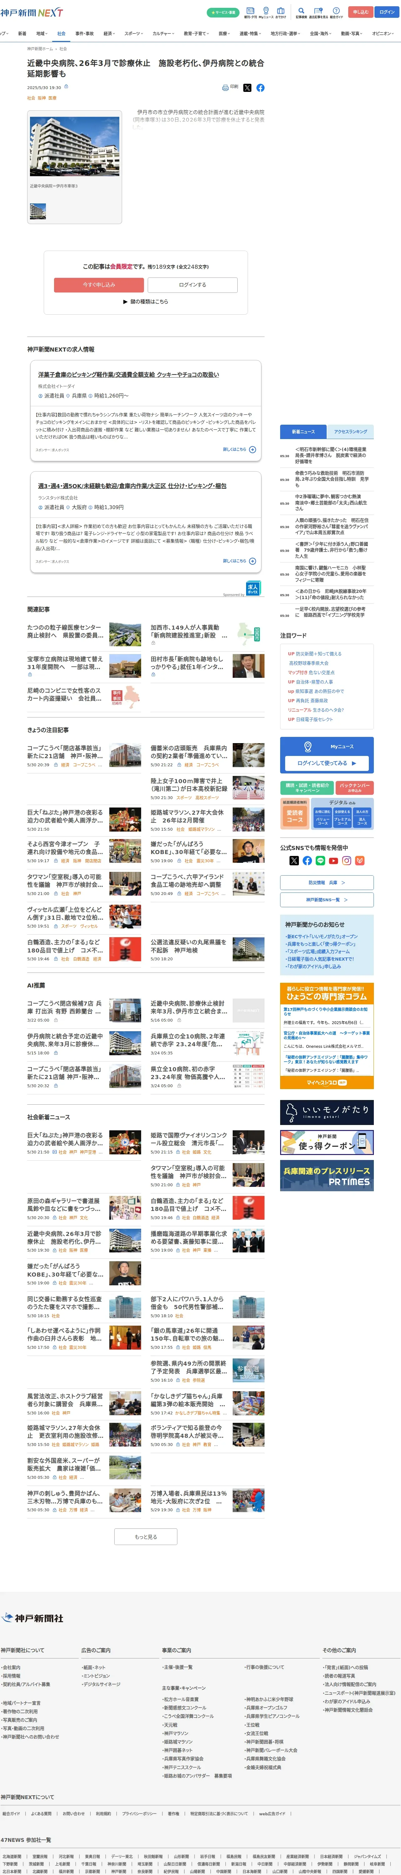Click the green サービス・事業 pill button
This screenshot has height=1875, width=401.
pos(223,12)
